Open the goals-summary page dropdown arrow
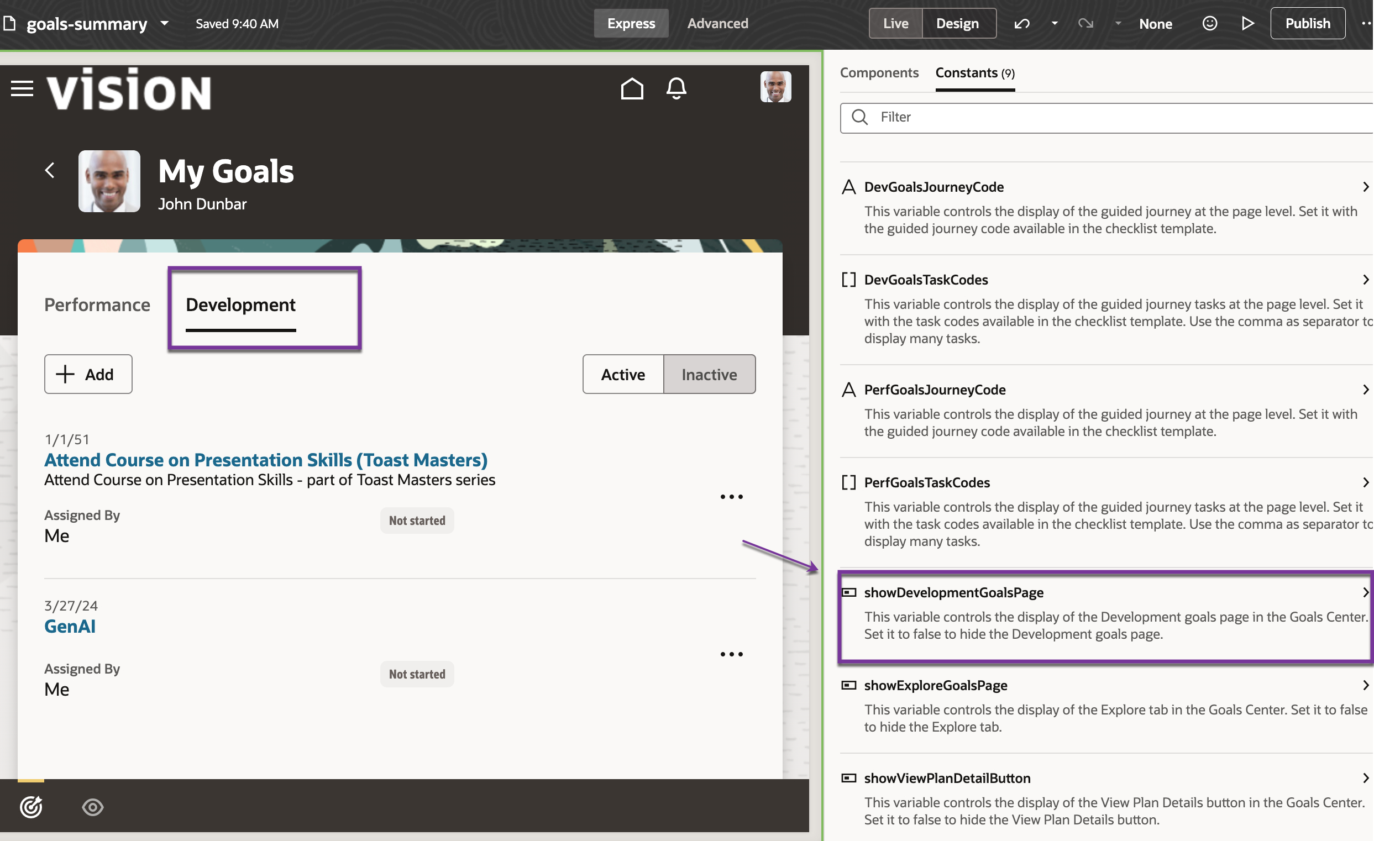The height and width of the screenshot is (841, 1374). pos(165,23)
